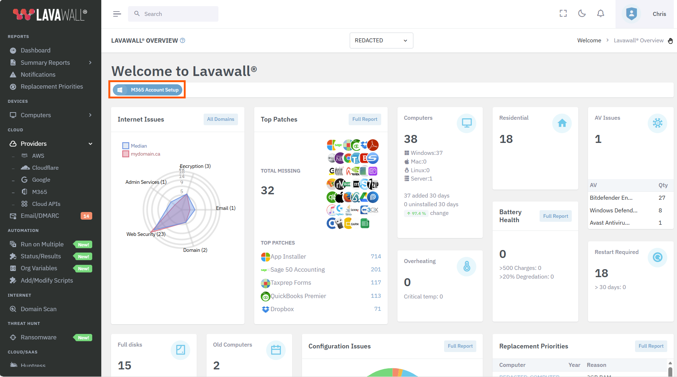The image size is (677, 377).
Task: Toggle the mydomain.ca legend entry
Action: (x=141, y=154)
